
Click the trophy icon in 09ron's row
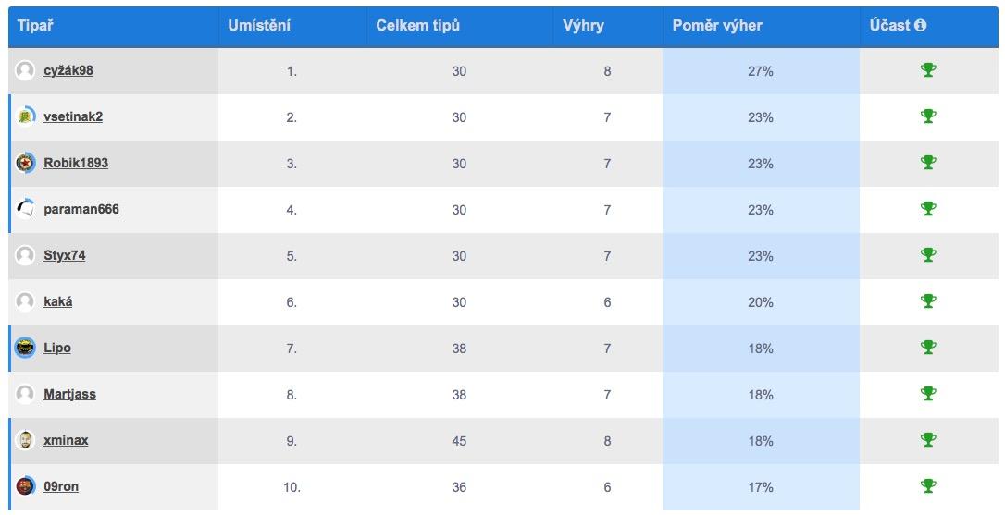928,486
